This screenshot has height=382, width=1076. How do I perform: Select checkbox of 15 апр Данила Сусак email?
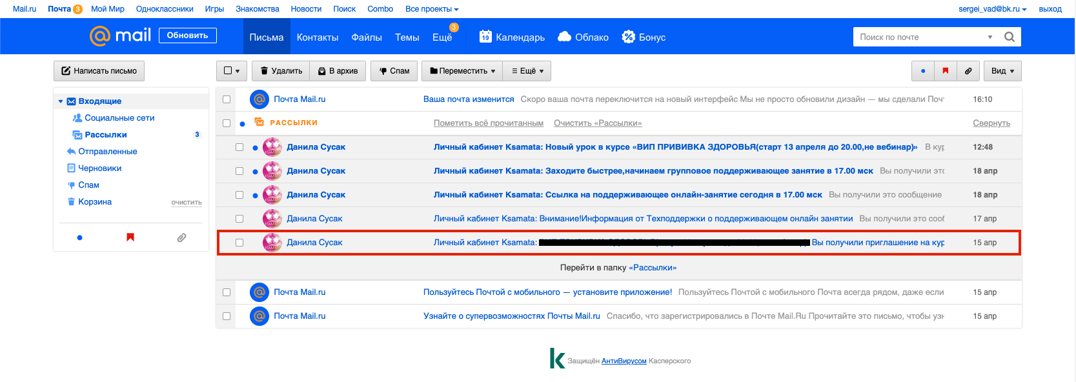coord(239,243)
